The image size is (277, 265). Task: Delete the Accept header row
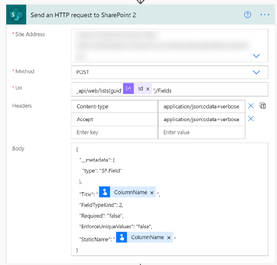pyautogui.click(x=250, y=119)
